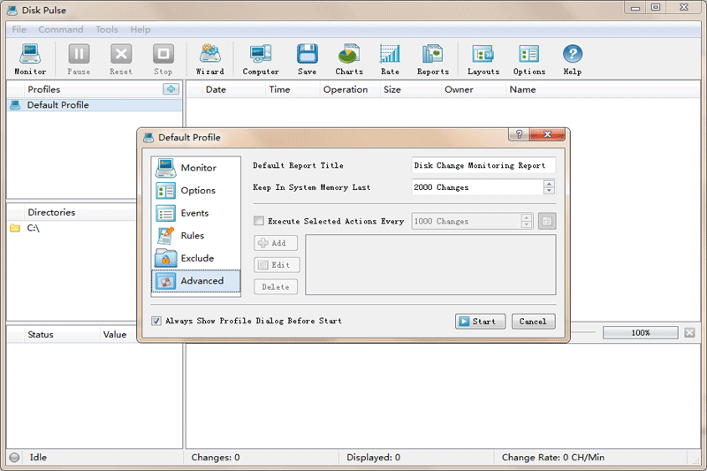
Task: Click the 100% progress bar
Action: tap(640, 332)
